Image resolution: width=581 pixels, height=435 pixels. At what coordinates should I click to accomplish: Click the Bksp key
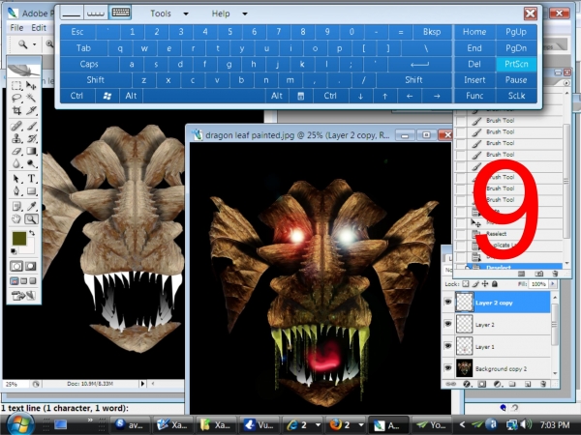tap(432, 32)
